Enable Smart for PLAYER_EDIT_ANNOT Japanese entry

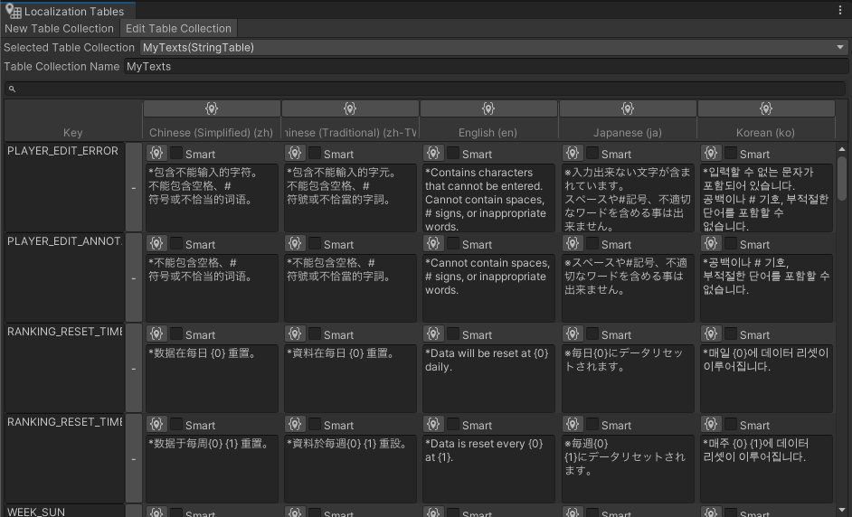click(x=592, y=243)
